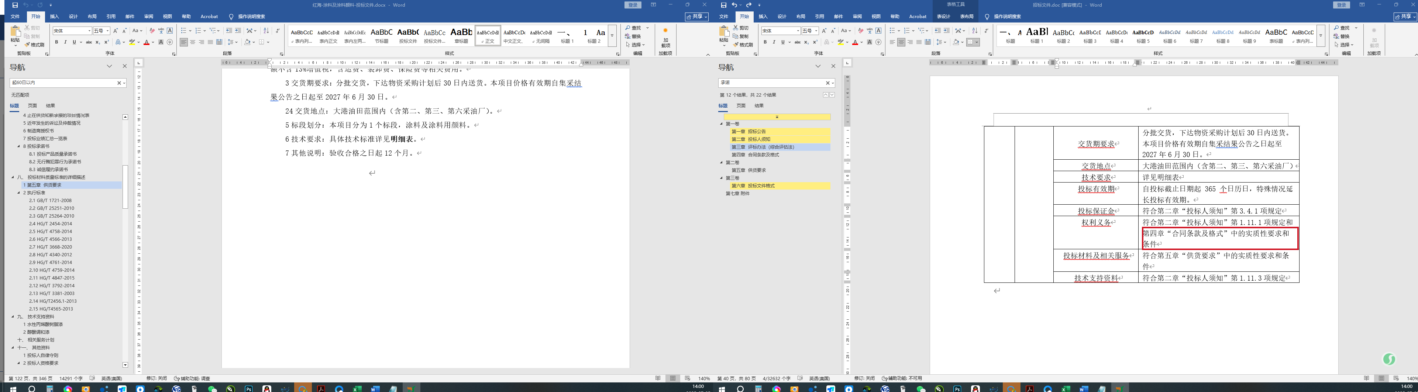
Task: Click subscript icon in left Word window
Action: (x=97, y=42)
